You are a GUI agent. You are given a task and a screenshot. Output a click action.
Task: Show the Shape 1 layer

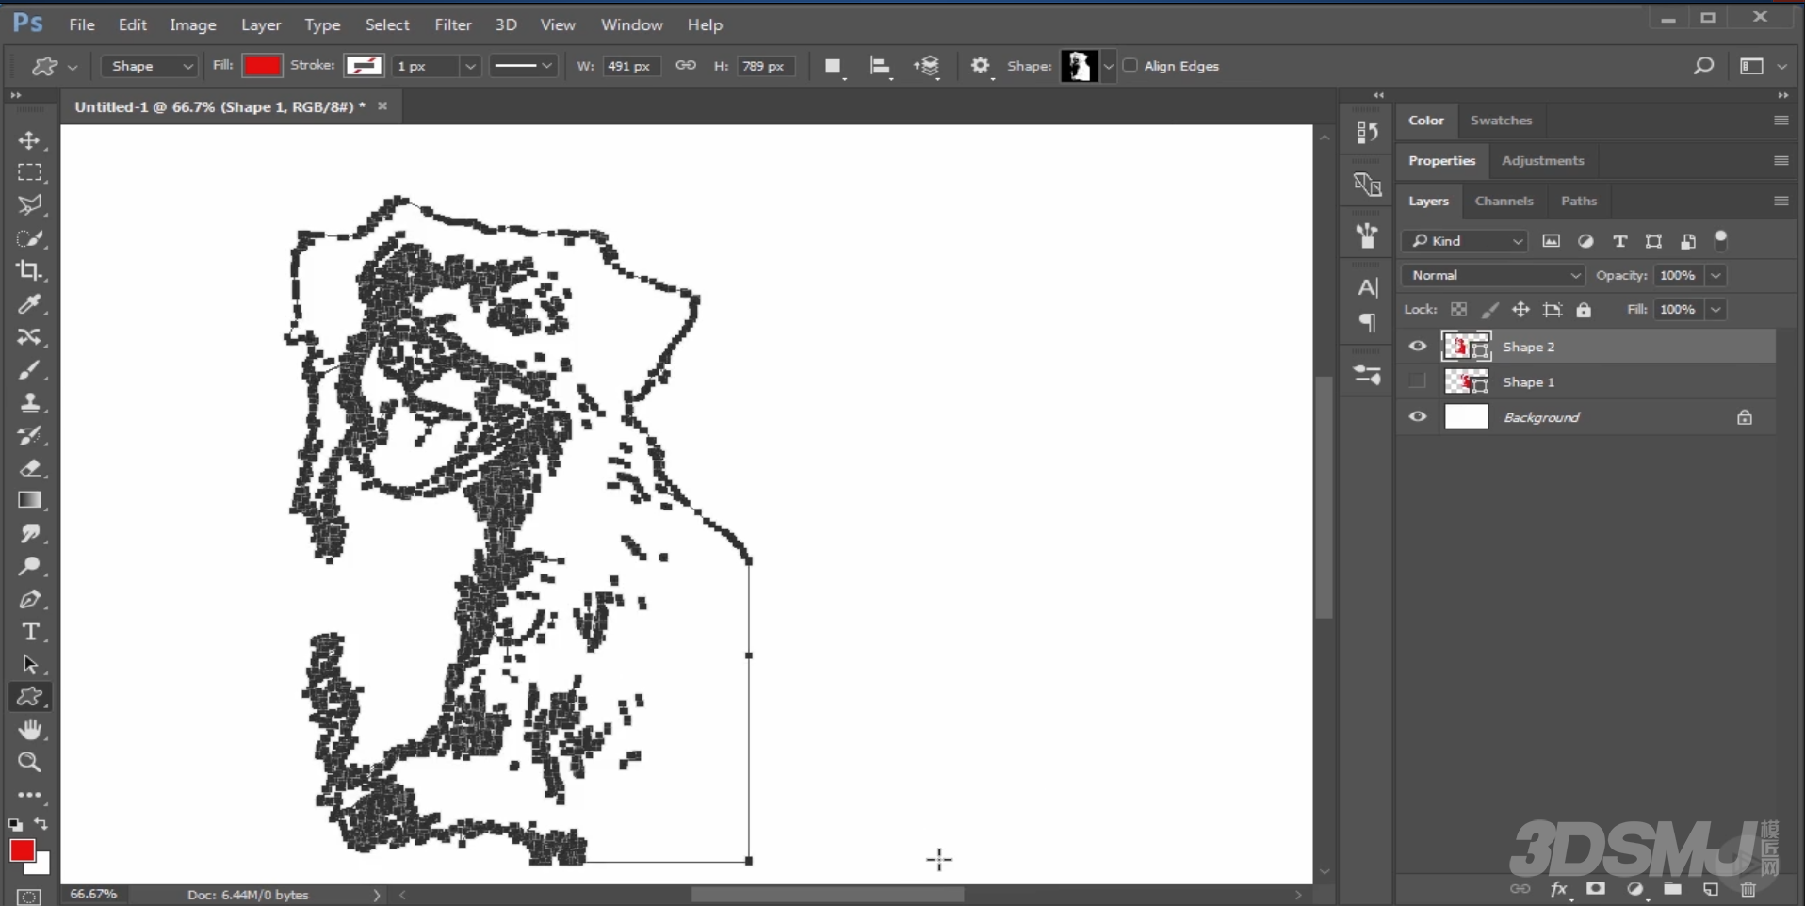(x=1418, y=381)
